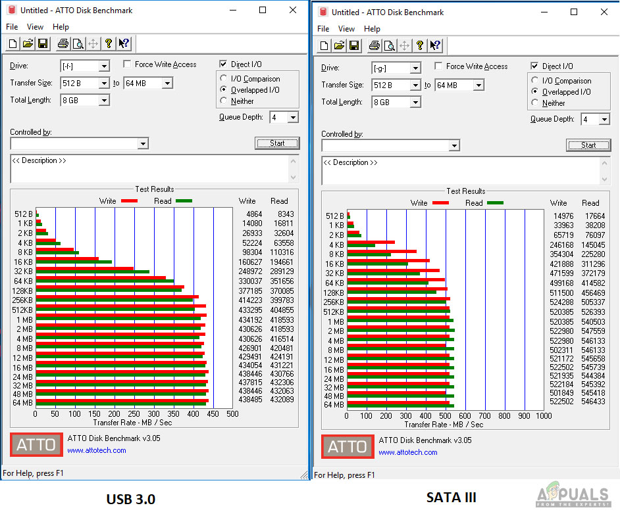Click green Read legend swatch, right window

tap(495, 203)
